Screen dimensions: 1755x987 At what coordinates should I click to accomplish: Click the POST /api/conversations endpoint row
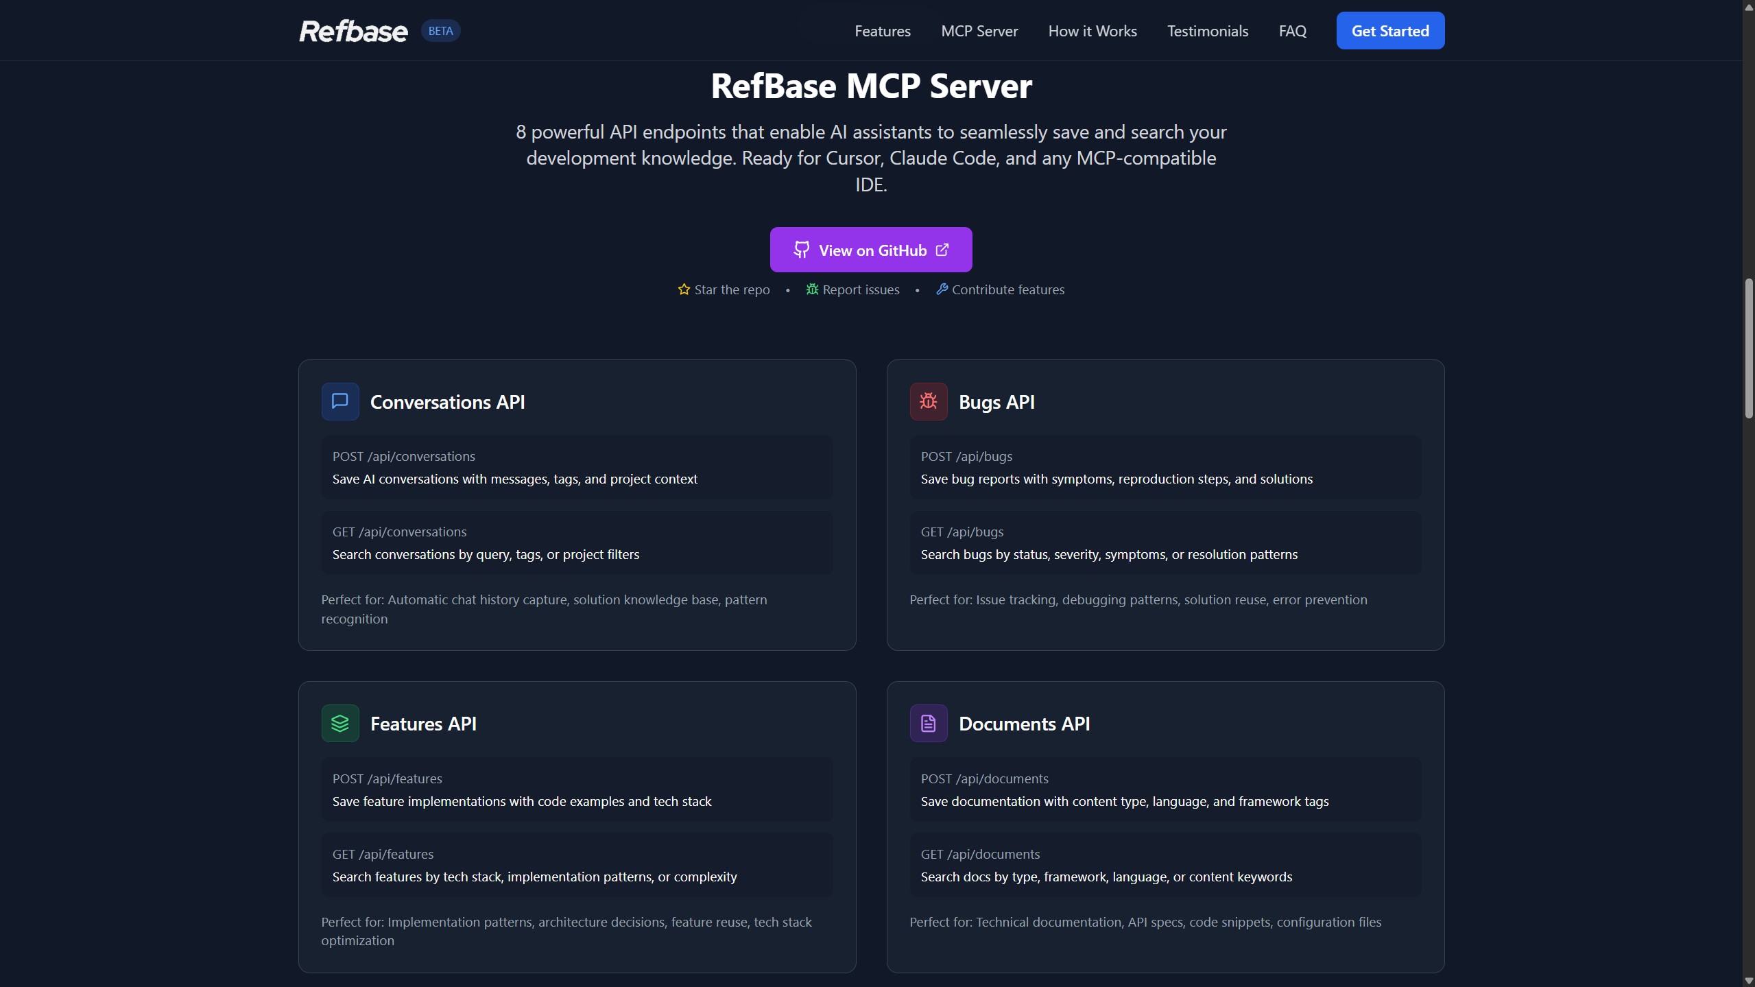[x=577, y=467]
